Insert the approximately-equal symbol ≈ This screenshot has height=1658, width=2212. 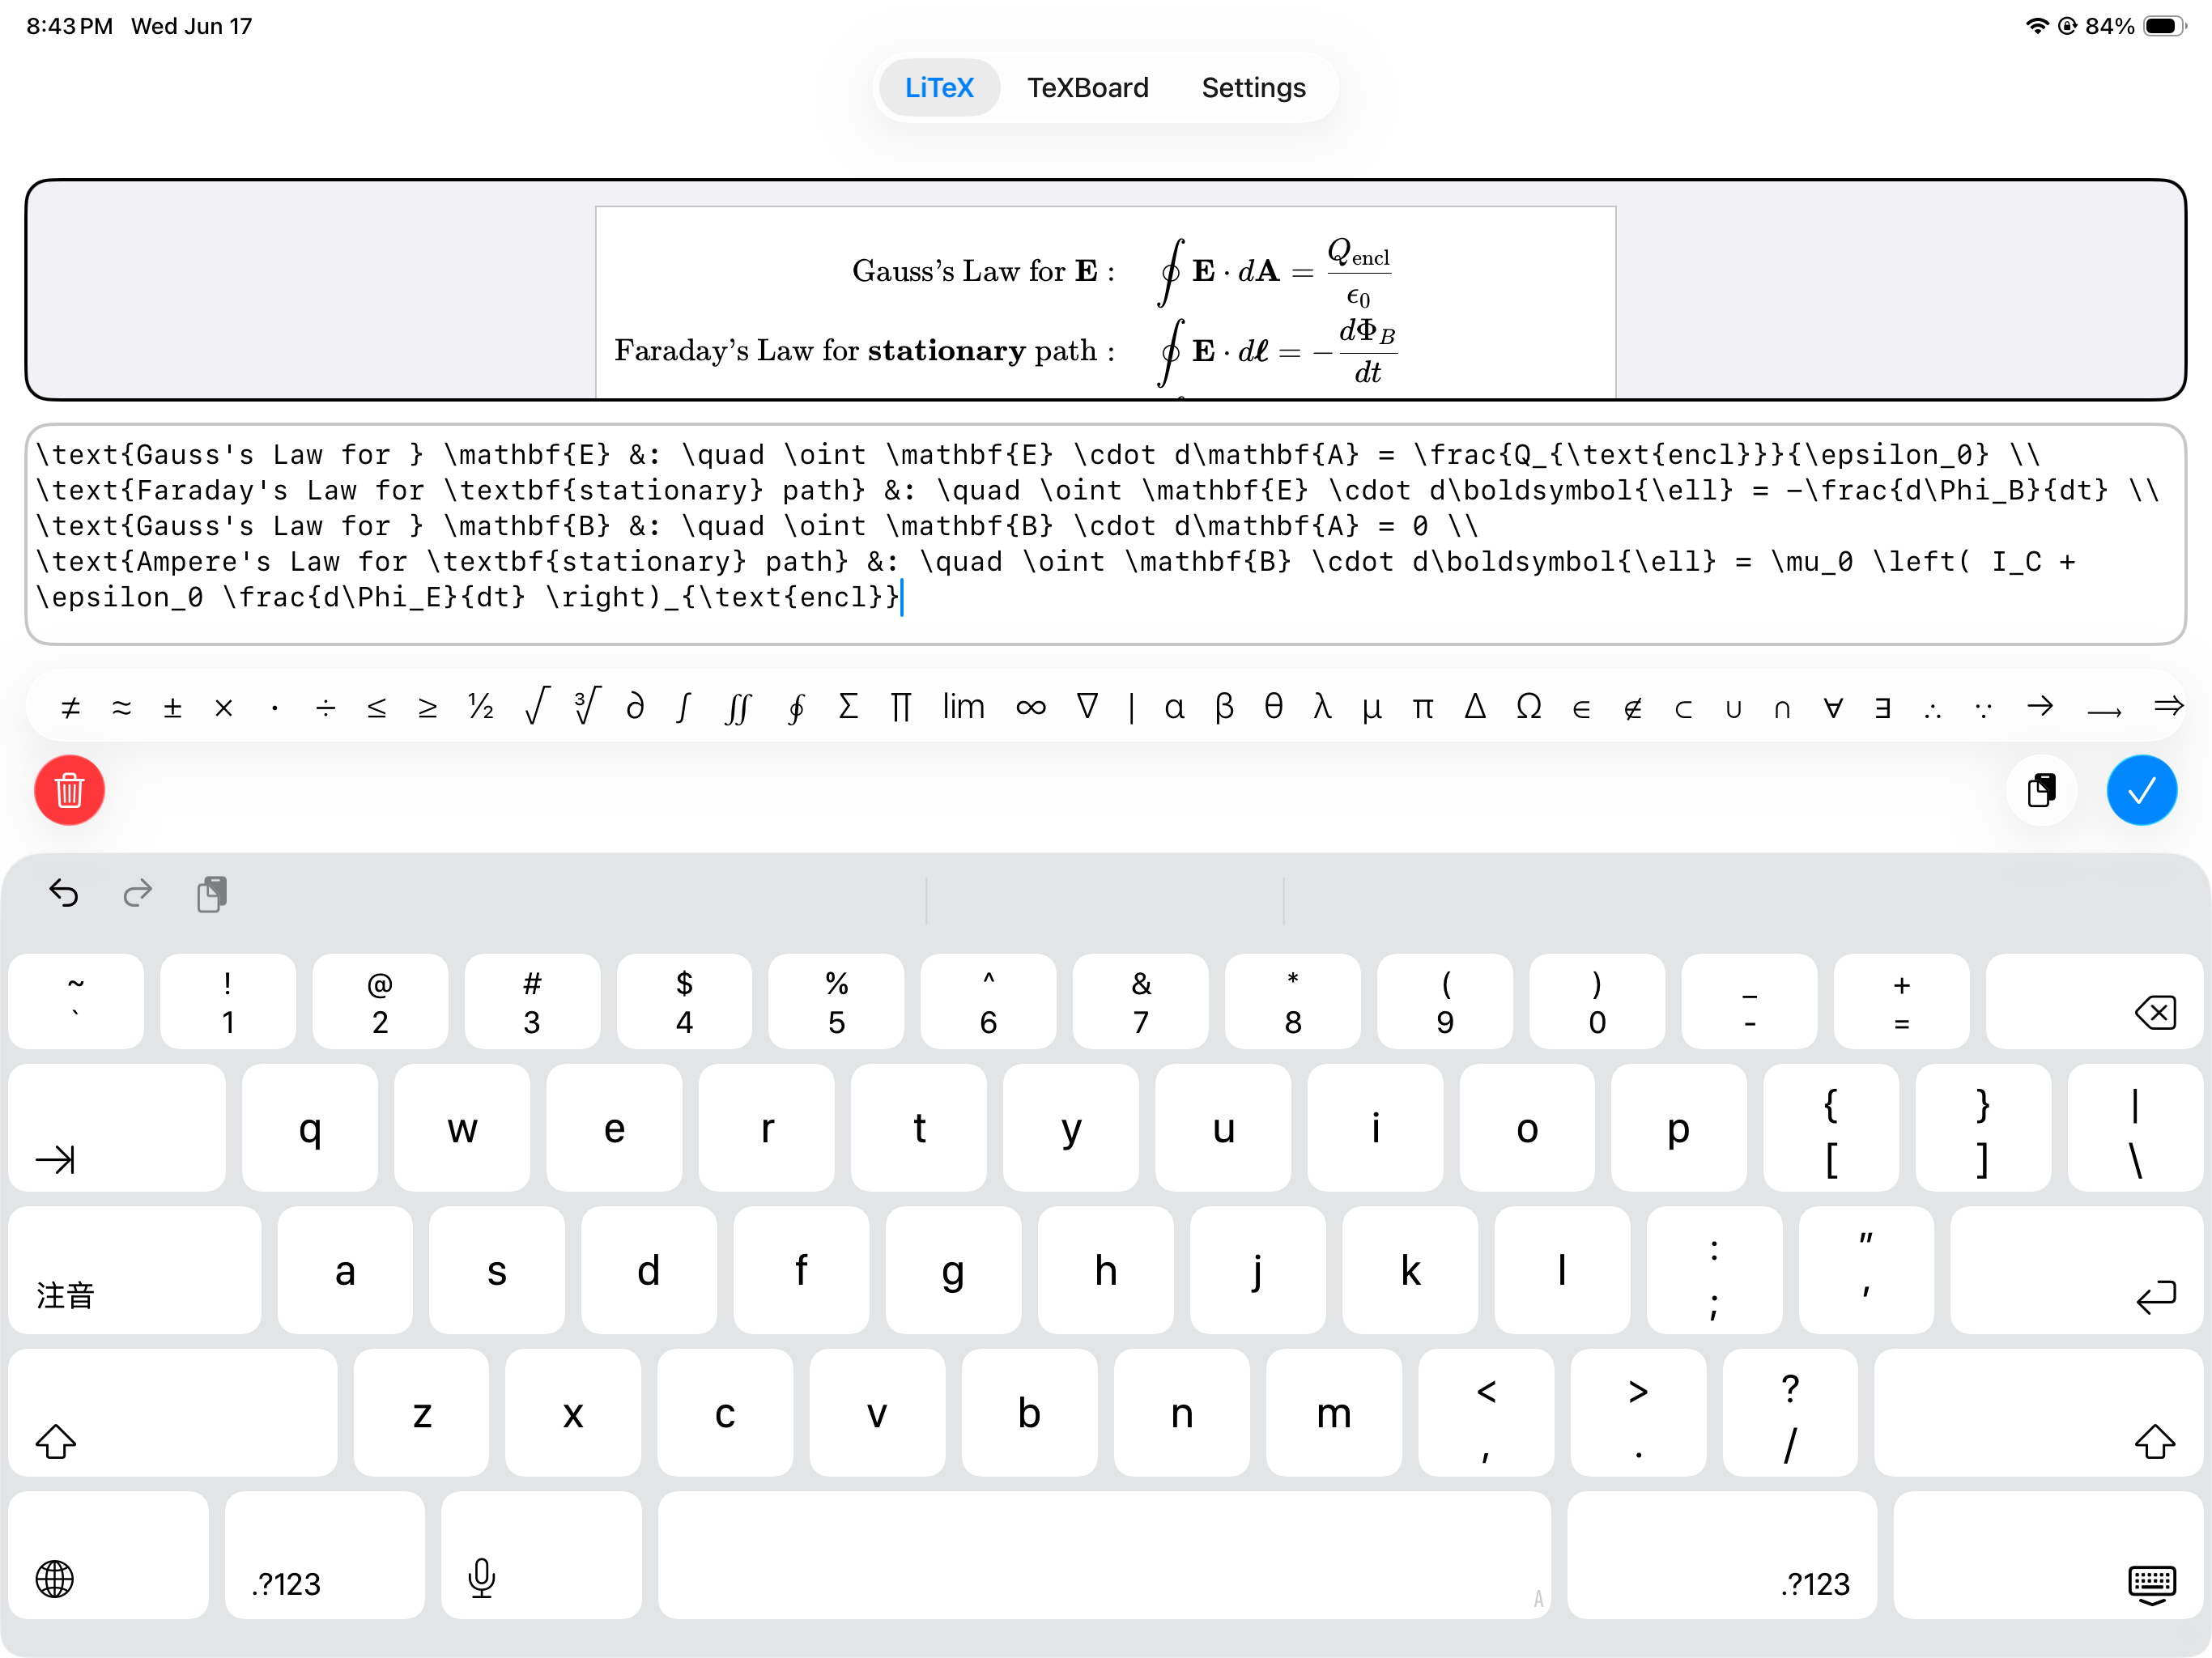coord(121,708)
